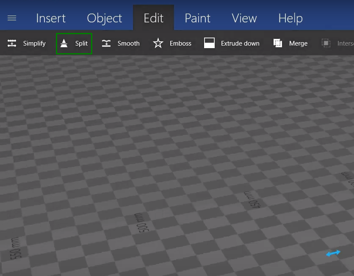Click the Extrude down toolbar label

(240, 43)
